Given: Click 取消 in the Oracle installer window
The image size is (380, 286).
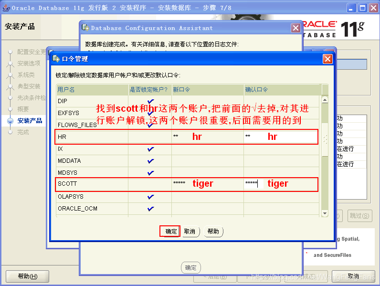Looking at the screenshot, I should (x=353, y=276).
